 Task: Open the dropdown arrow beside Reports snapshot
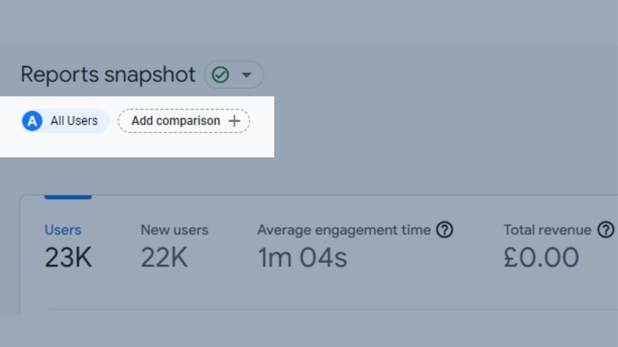247,75
